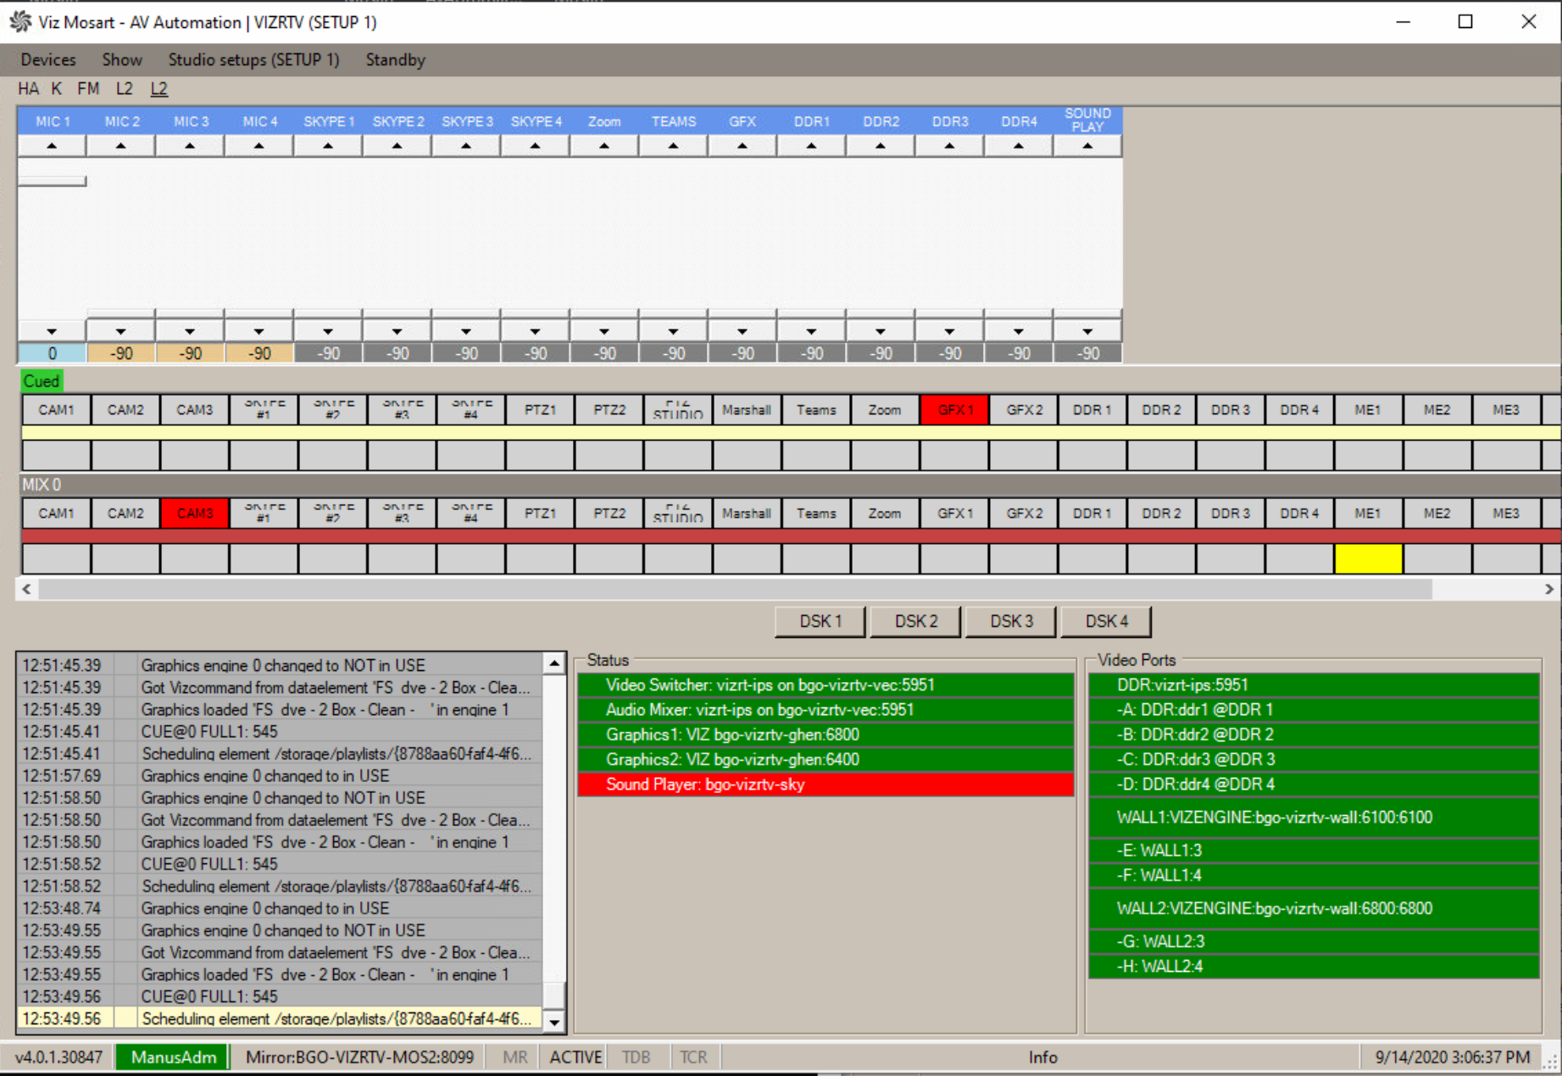Nudge DDR3 audio channel up arrow
The width and height of the screenshot is (1562, 1076).
coord(949,145)
